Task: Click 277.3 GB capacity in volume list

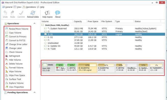Action: 78,37
